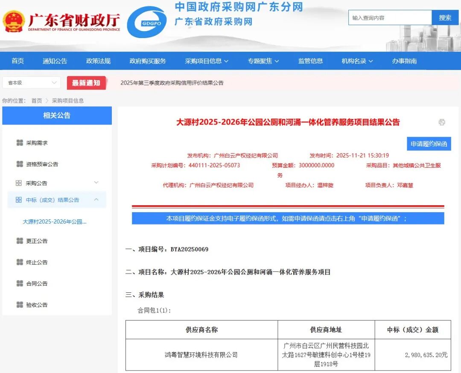Viewport: 461px width, 373px height.
Task: Click the 供应商地址 table header
Action: coord(326,330)
